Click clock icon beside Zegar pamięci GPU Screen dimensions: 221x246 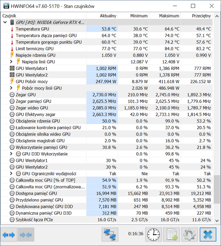[12, 101]
